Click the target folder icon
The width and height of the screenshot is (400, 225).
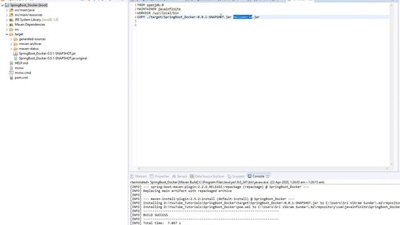tap(11, 34)
